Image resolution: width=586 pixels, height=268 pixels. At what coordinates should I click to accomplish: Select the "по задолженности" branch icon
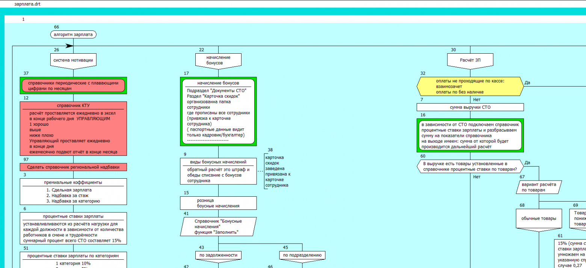coord(218,255)
